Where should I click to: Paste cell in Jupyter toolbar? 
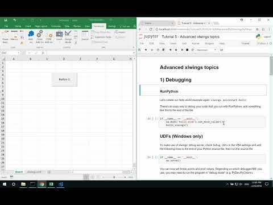(x=164, y=50)
